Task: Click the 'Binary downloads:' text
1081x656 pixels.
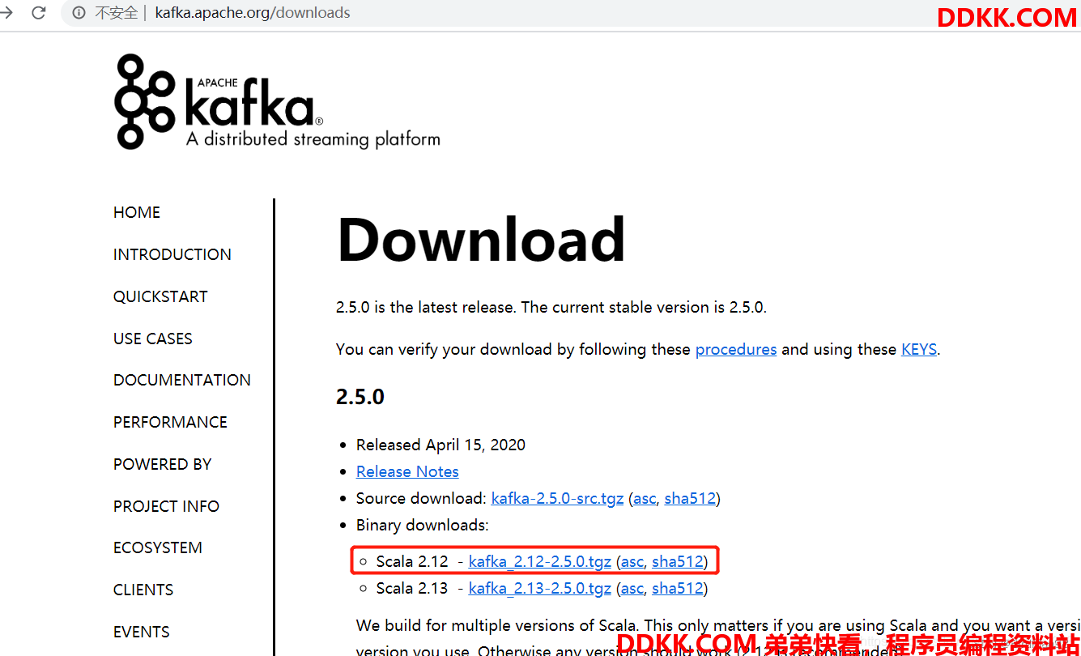Action: [423, 525]
